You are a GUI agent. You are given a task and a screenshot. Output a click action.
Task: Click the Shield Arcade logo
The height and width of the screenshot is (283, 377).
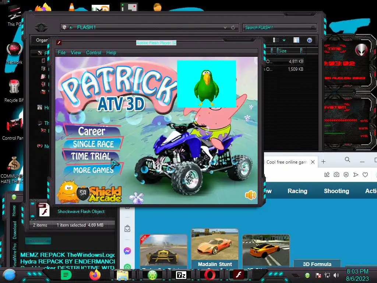(x=89, y=192)
